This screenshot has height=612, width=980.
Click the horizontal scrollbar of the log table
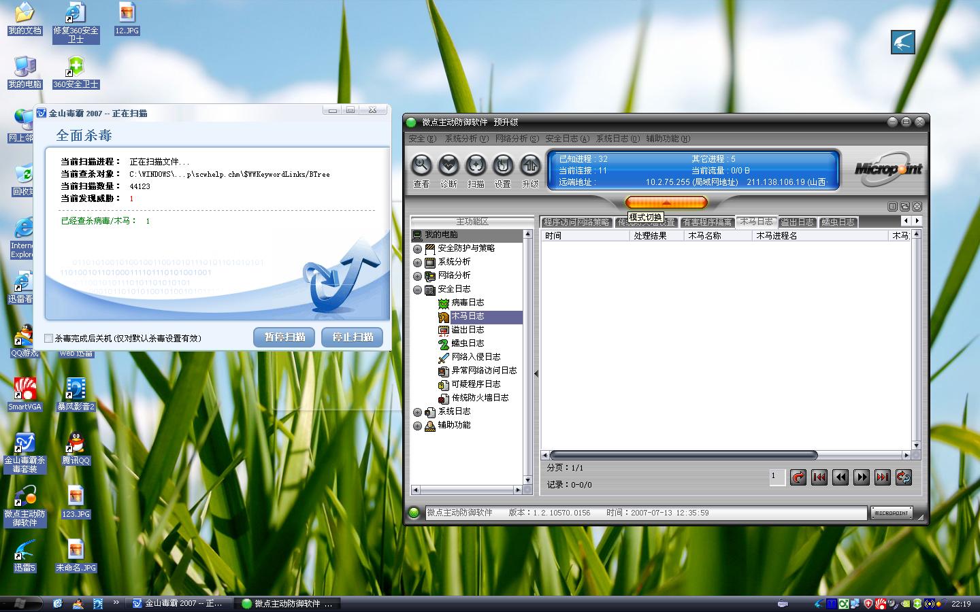point(683,455)
